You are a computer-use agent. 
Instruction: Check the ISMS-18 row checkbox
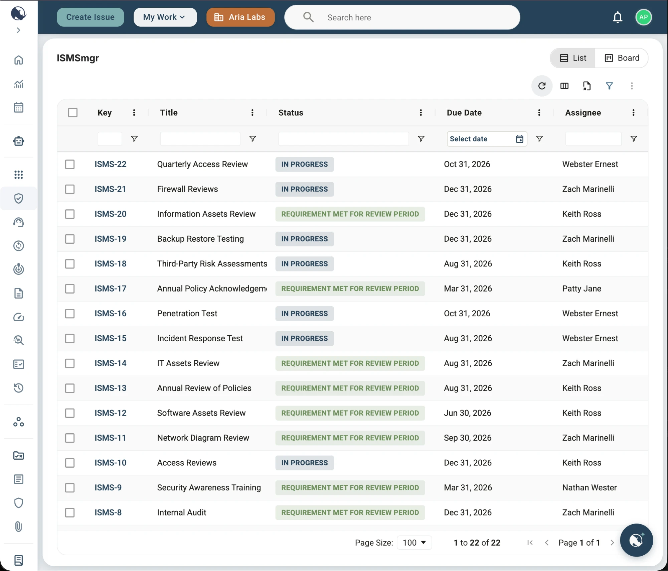click(70, 264)
